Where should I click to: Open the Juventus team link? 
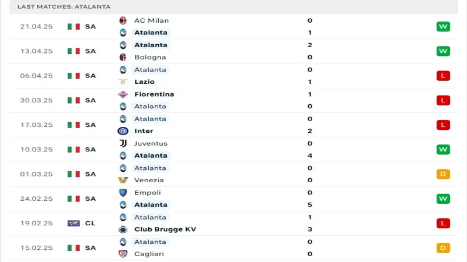[151, 143]
